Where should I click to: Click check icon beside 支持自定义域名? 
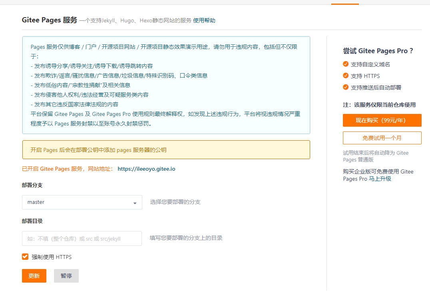pos(346,64)
